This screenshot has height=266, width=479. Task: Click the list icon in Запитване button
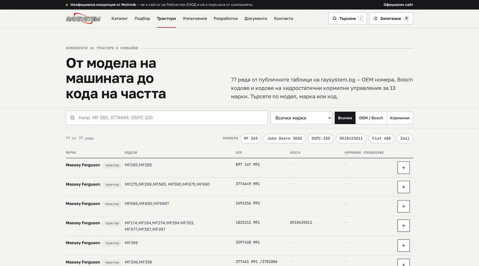pos(375,18)
